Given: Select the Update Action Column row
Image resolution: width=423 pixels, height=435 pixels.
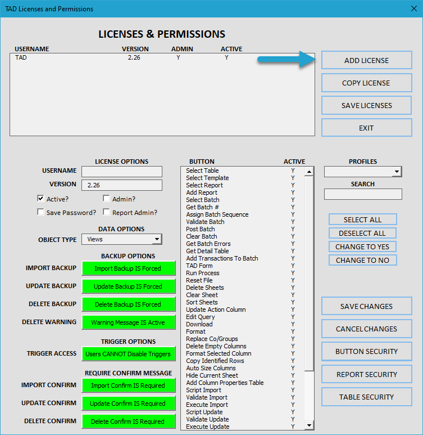Looking at the screenshot, I should [242, 310].
